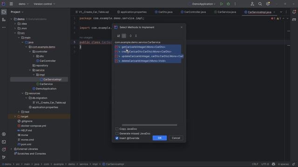This screenshot has height=167, width=298.
Task: Expand External Libraries node
Action: [11, 149]
